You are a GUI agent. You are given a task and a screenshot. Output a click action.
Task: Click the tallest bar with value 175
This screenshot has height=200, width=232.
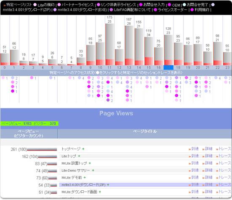(109, 44)
